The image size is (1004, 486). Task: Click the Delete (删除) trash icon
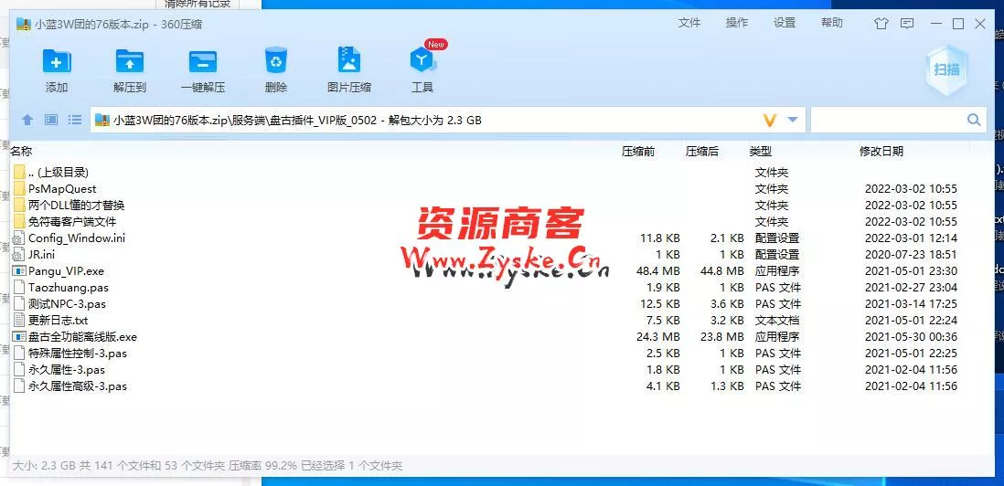275,62
